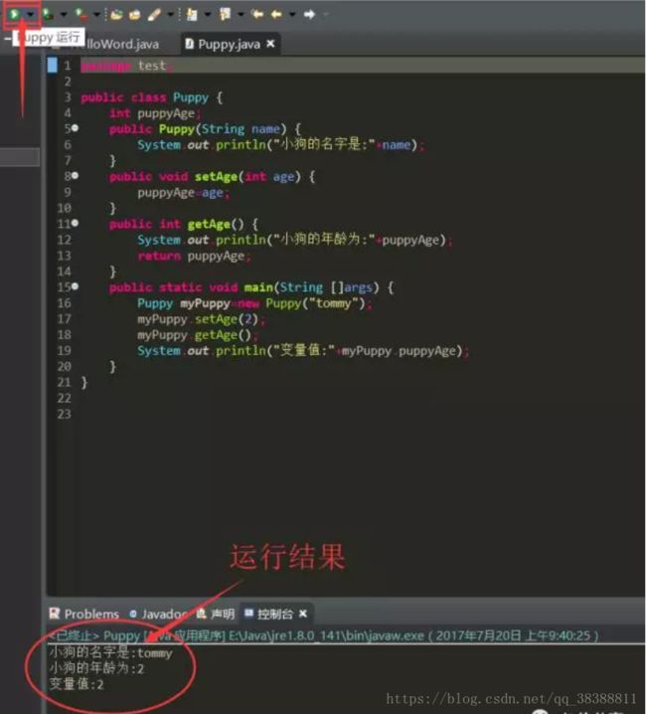646x714 pixels.
Task: Collapse the main method fold marker
Action: point(76,286)
